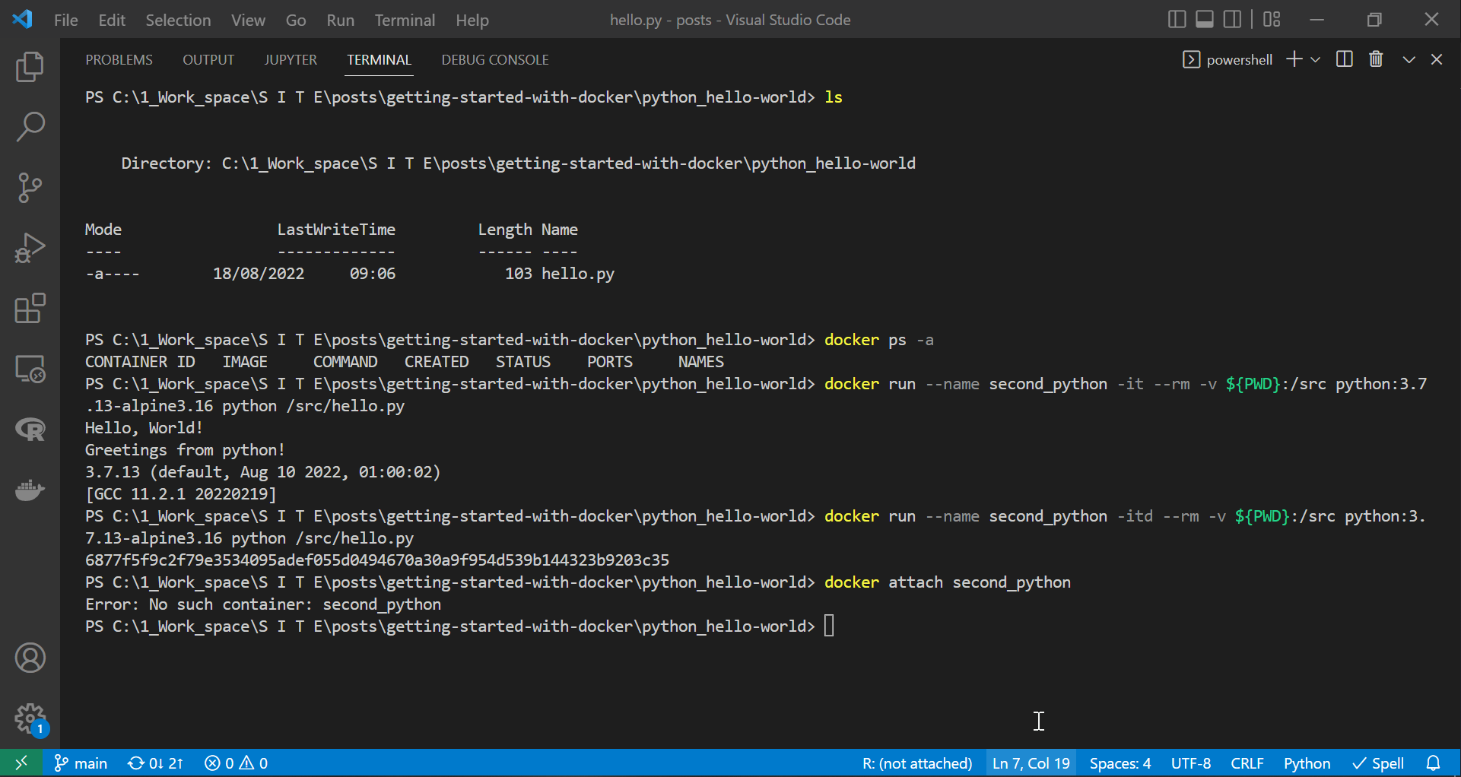The height and width of the screenshot is (777, 1461).
Task: Open the R extension sidebar view
Action: (30, 430)
